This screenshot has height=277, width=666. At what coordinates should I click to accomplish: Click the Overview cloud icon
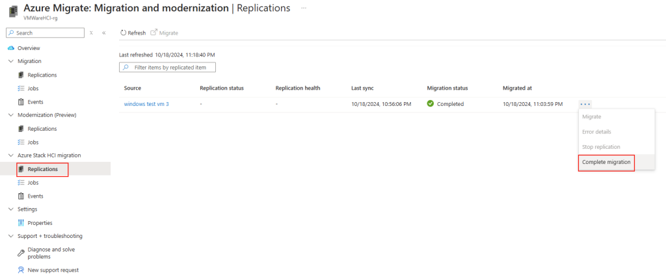11,48
